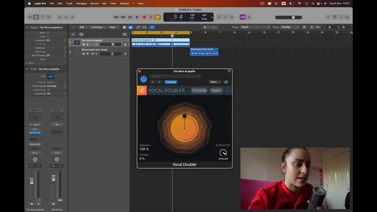The height and width of the screenshot is (212, 377).
Task: Open the Navigate menu
Action: coord(81,4)
